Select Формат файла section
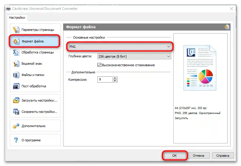Screen dimensions: 241x166 click(x=35, y=41)
